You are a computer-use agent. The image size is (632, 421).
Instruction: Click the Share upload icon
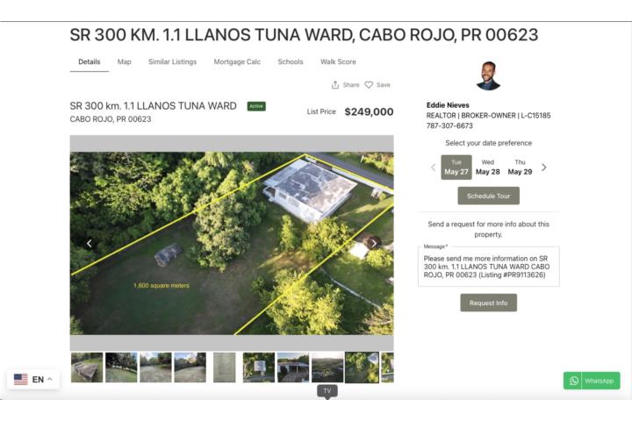(335, 84)
